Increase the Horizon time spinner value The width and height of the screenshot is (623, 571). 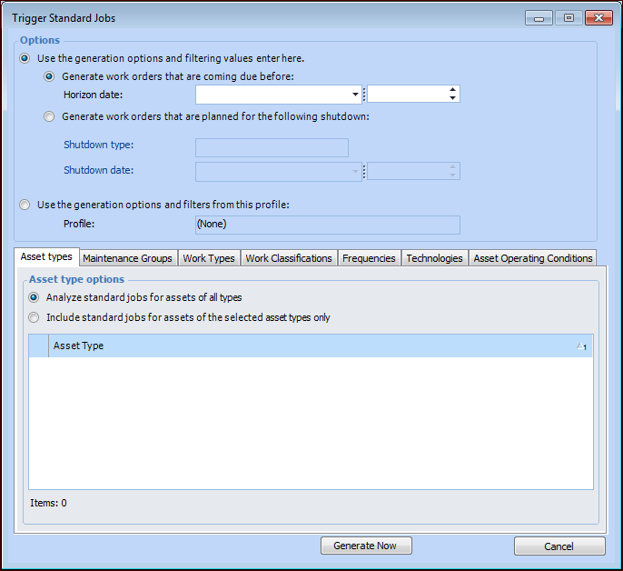coord(452,90)
